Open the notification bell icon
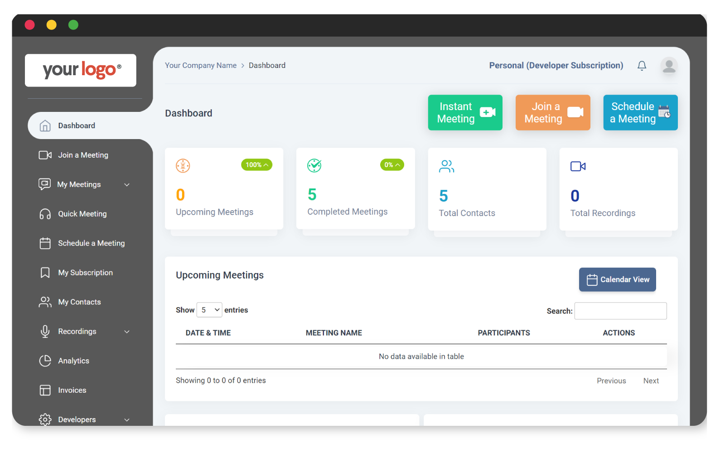The height and width of the screenshot is (453, 725). [642, 65]
